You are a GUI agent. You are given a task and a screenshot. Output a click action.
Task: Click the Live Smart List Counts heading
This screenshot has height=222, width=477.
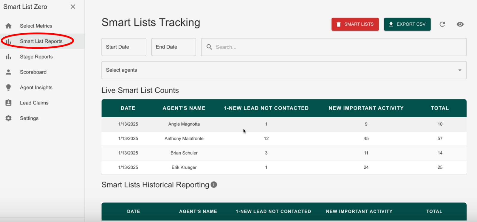[x=140, y=90]
